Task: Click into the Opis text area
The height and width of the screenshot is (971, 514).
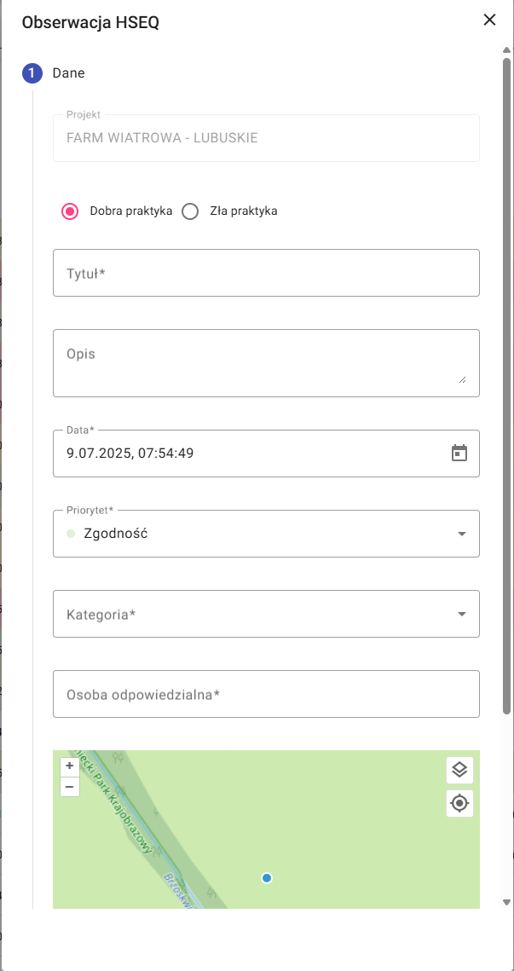Action: tap(266, 362)
